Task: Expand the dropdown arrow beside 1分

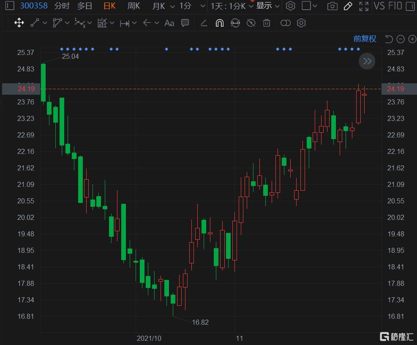Action: click(x=203, y=6)
